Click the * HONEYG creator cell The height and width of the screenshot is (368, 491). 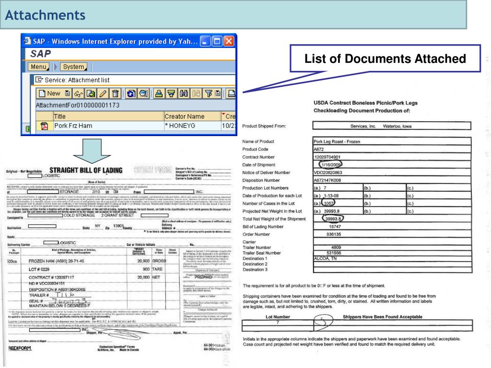click(x=192, y=126)
